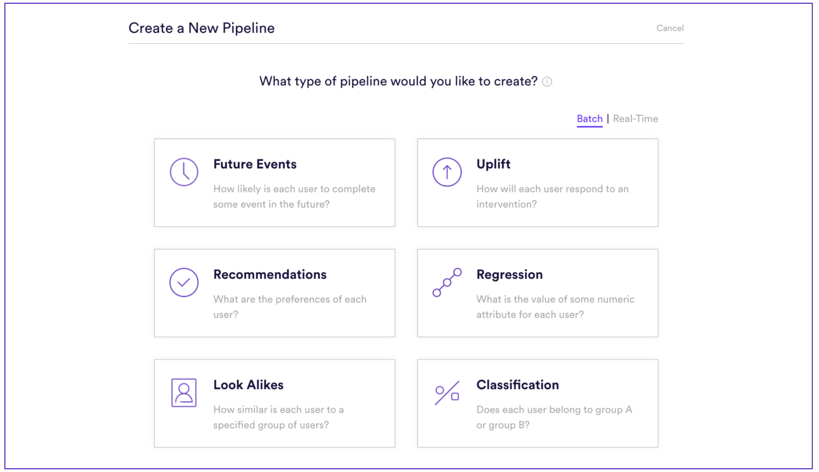Click the 'numeric attribute for each user' description
Screen dimensions: 819x472
point(555,307)
